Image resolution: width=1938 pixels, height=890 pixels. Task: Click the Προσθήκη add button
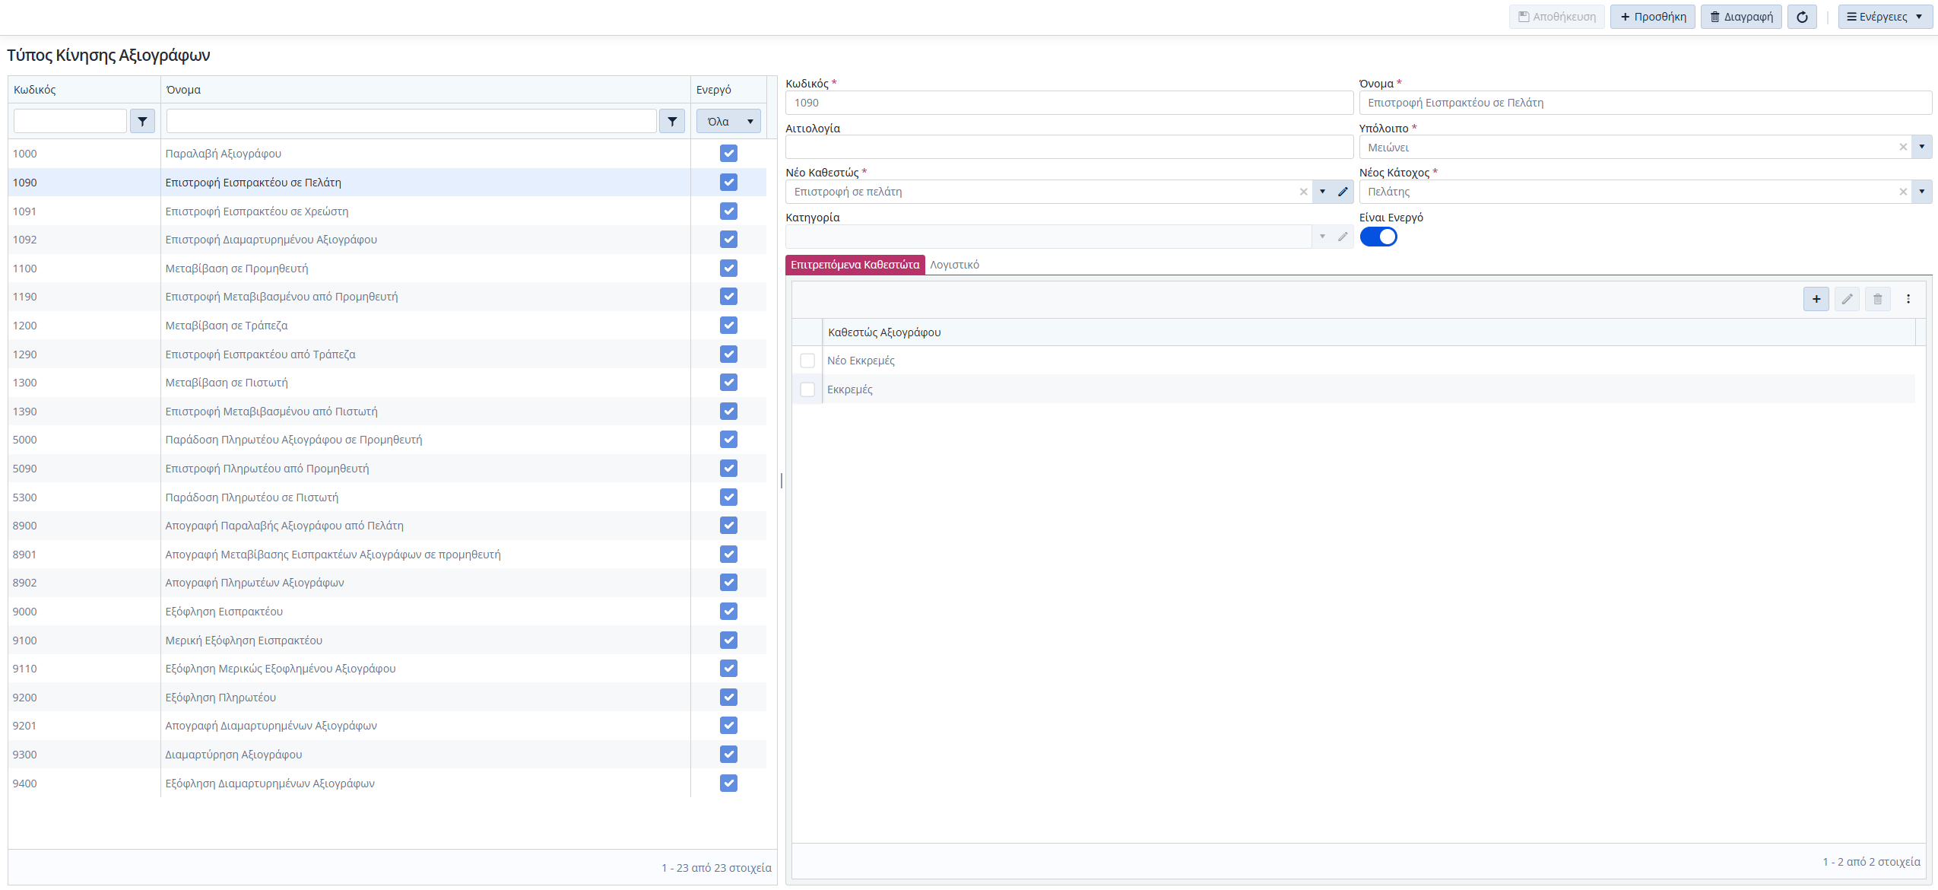pyautogui.click(x=1653, y=17)
